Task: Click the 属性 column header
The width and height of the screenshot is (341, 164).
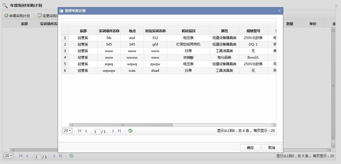Action: click(x=224, y=31)
